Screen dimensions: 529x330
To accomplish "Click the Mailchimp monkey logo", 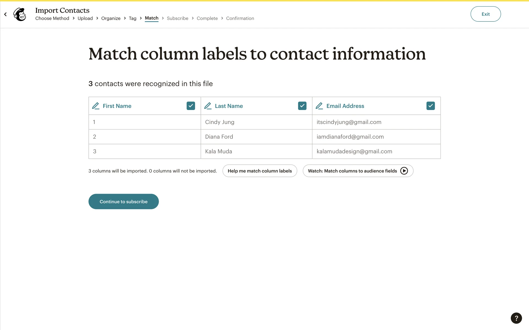I will pyautogui.click(x=20, y=14).
